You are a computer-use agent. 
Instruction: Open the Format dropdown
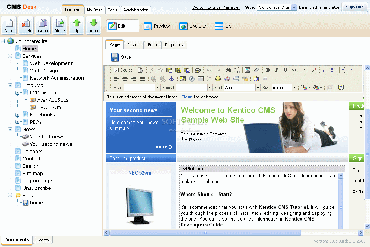(x=210, y=88)
